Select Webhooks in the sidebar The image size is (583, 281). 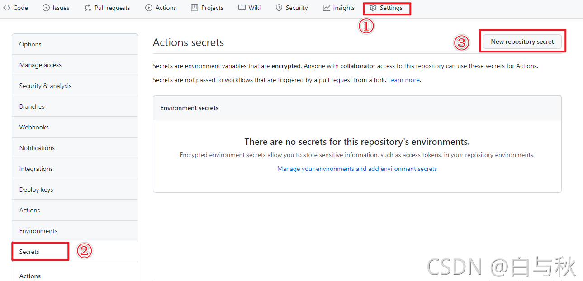[34, 127]
